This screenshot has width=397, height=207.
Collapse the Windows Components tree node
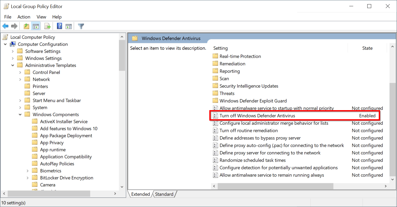pyautogui.click(x=20, y=114)
